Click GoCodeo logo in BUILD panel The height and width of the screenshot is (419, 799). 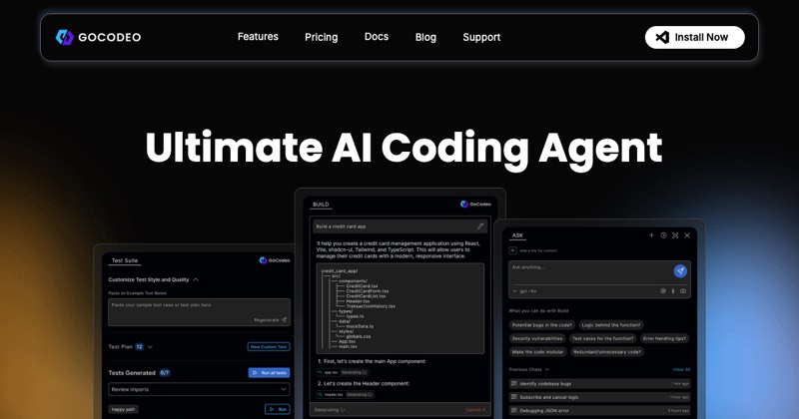coord(475,205)
